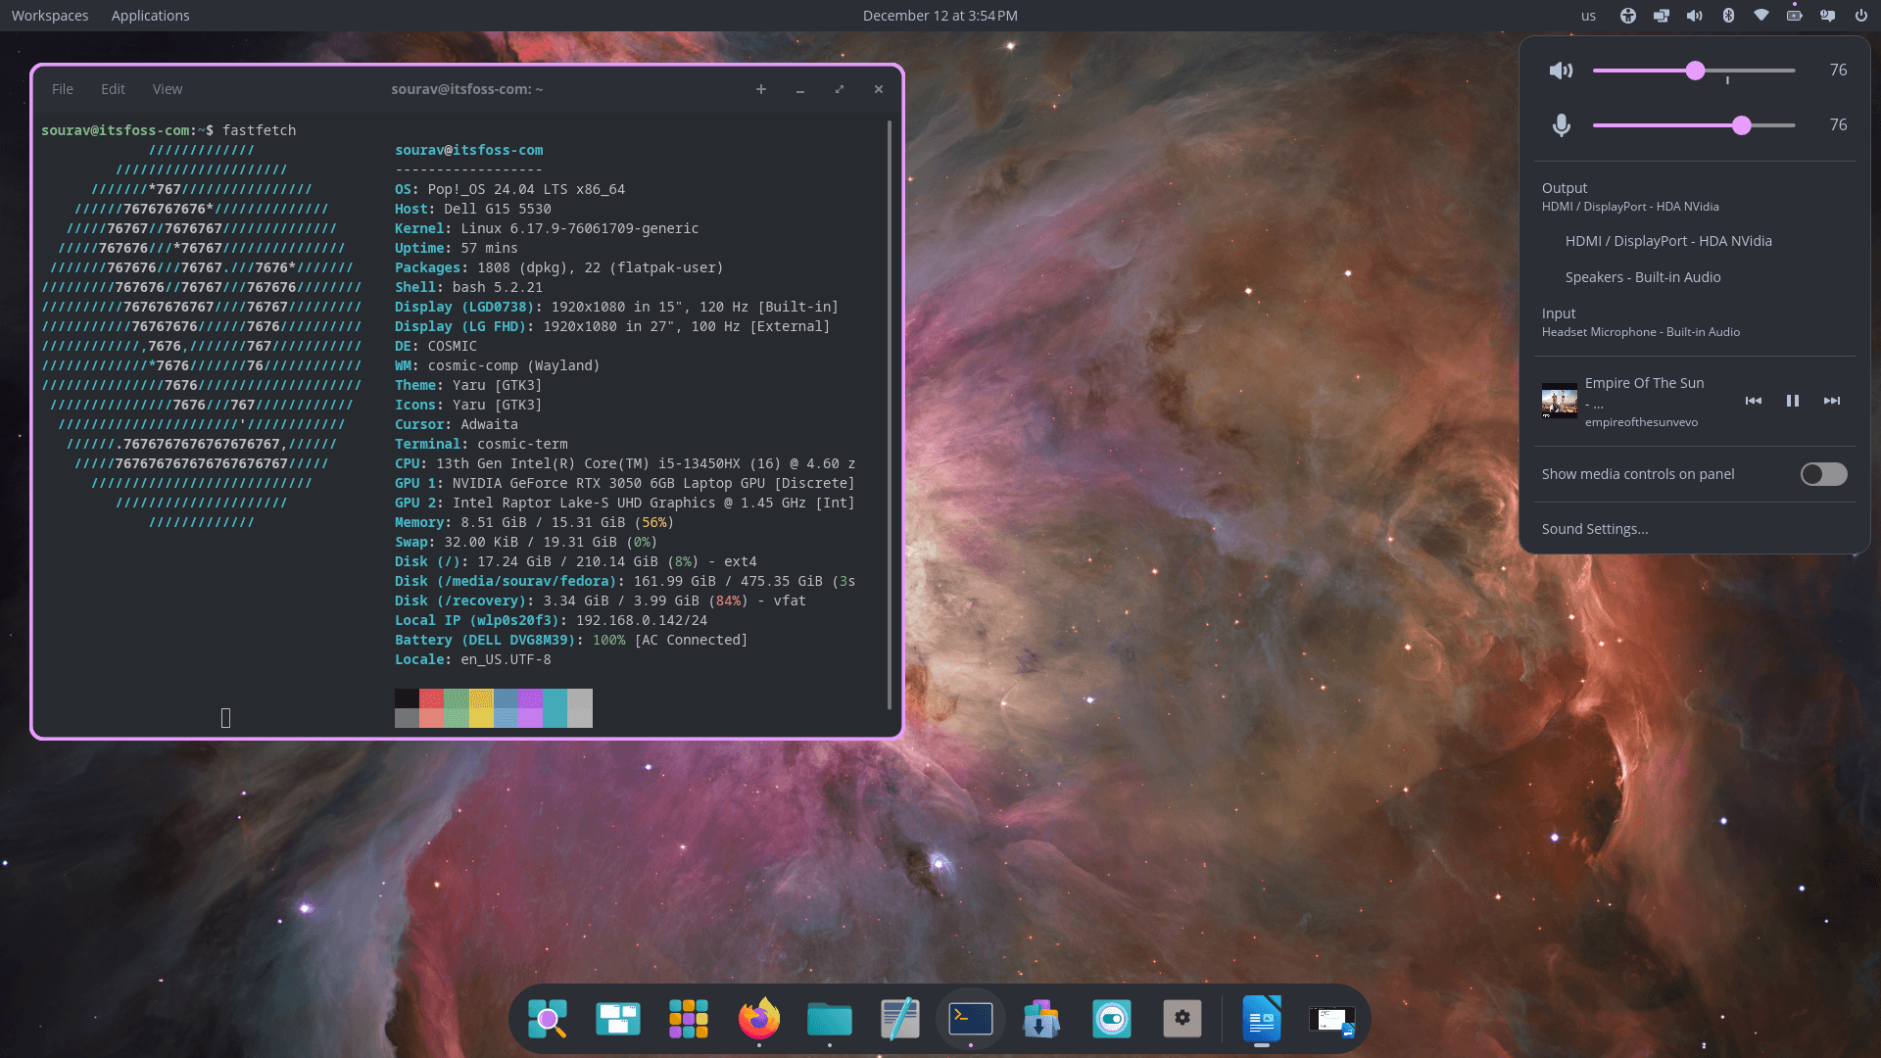
Task: Open the workspaces overview icon in the dock
Action: point(617,1019)
